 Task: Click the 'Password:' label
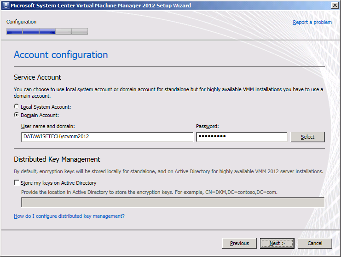(x=208, y=126)
